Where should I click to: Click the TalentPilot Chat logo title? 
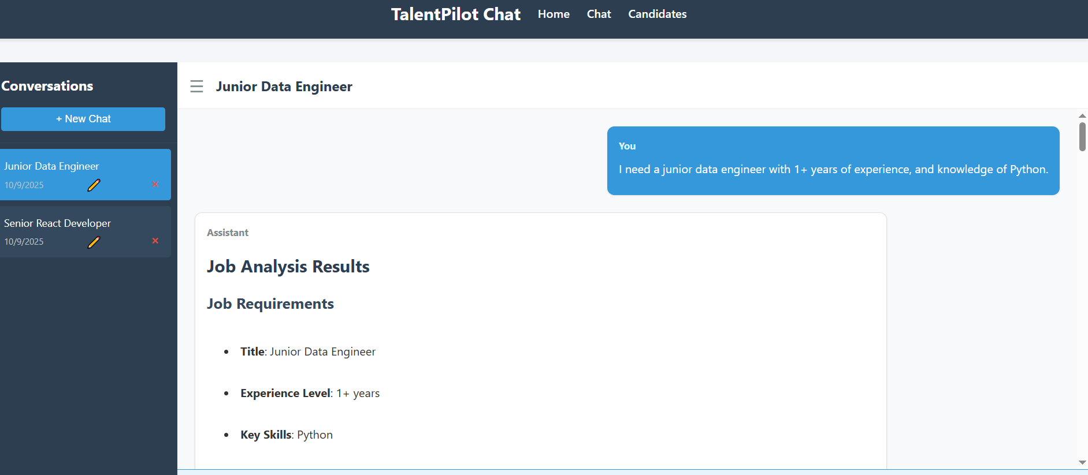click(455, 14)
